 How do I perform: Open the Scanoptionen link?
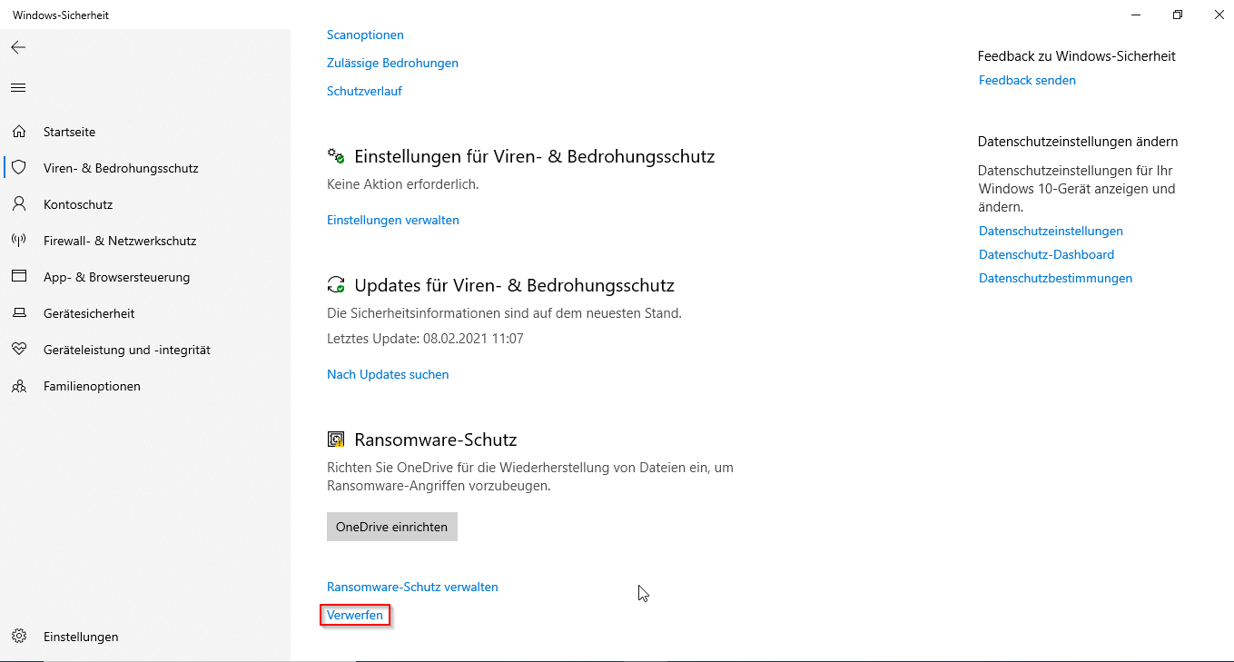[x=365, y=35]
